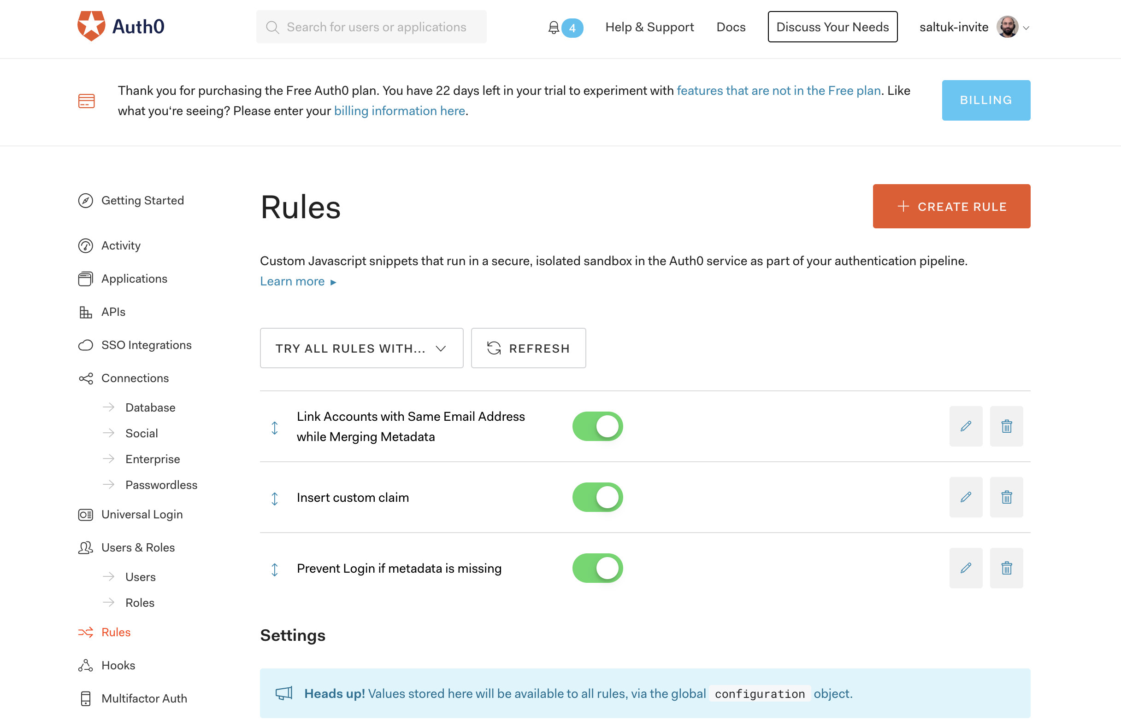Open the Docs link

[731, 27]
